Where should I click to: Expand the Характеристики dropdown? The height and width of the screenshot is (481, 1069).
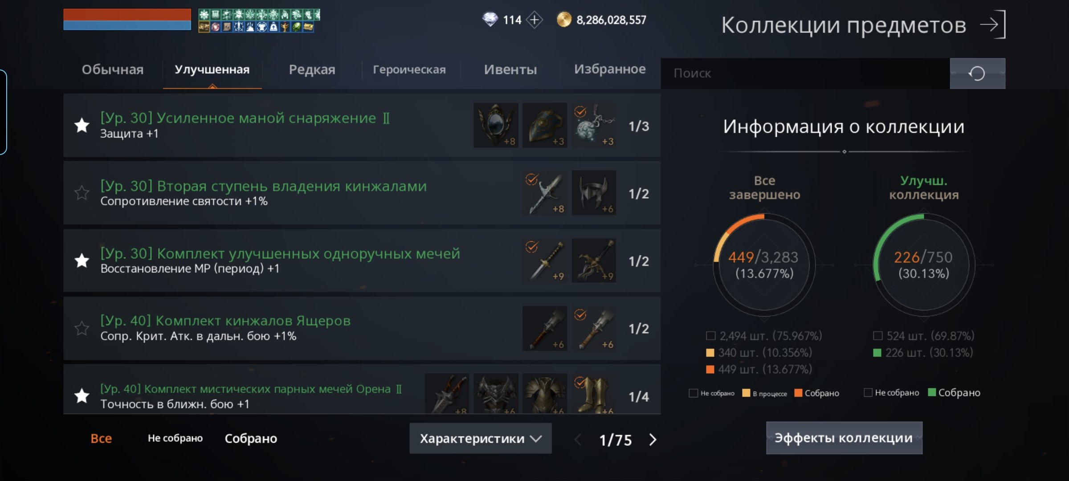tap(481, 439)
